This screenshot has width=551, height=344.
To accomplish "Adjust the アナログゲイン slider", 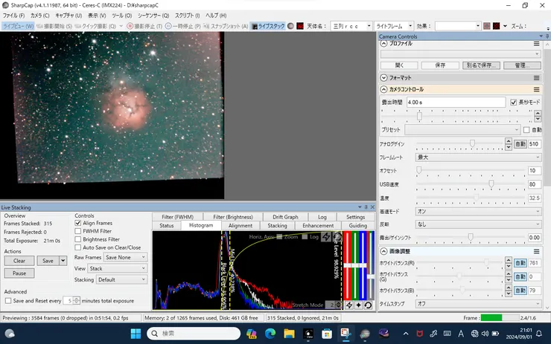I will coord(472,143).
